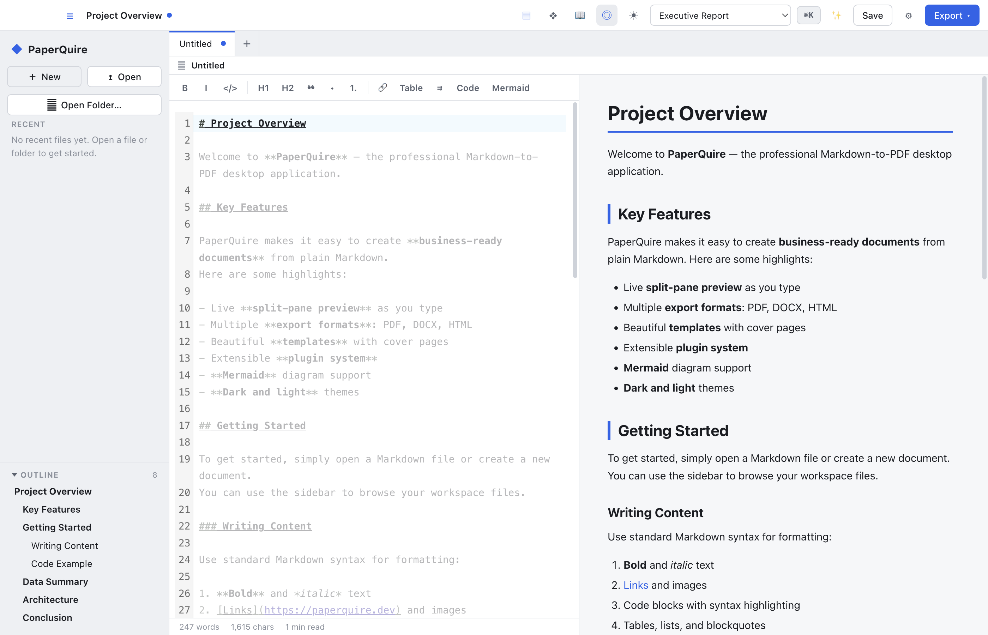Viewport: 988px width, 635px height.
Task: Click the Open file button
Action: click(124, 77)
